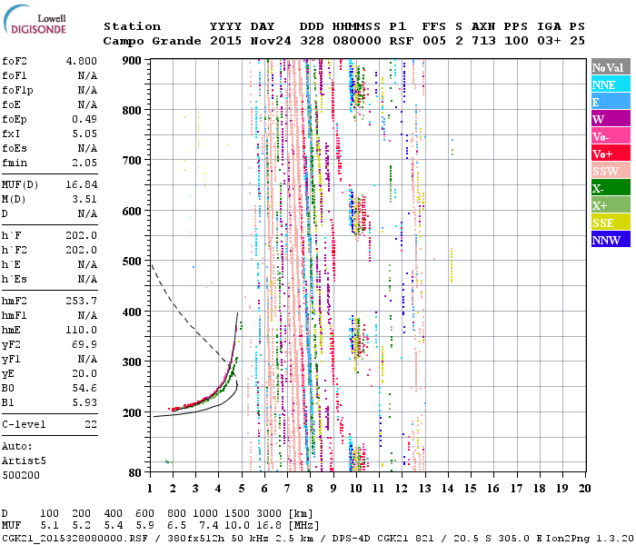The image size is (636, 545).
Task: Select the NNW dark blue legend swatch
Action: pos(611,239)
